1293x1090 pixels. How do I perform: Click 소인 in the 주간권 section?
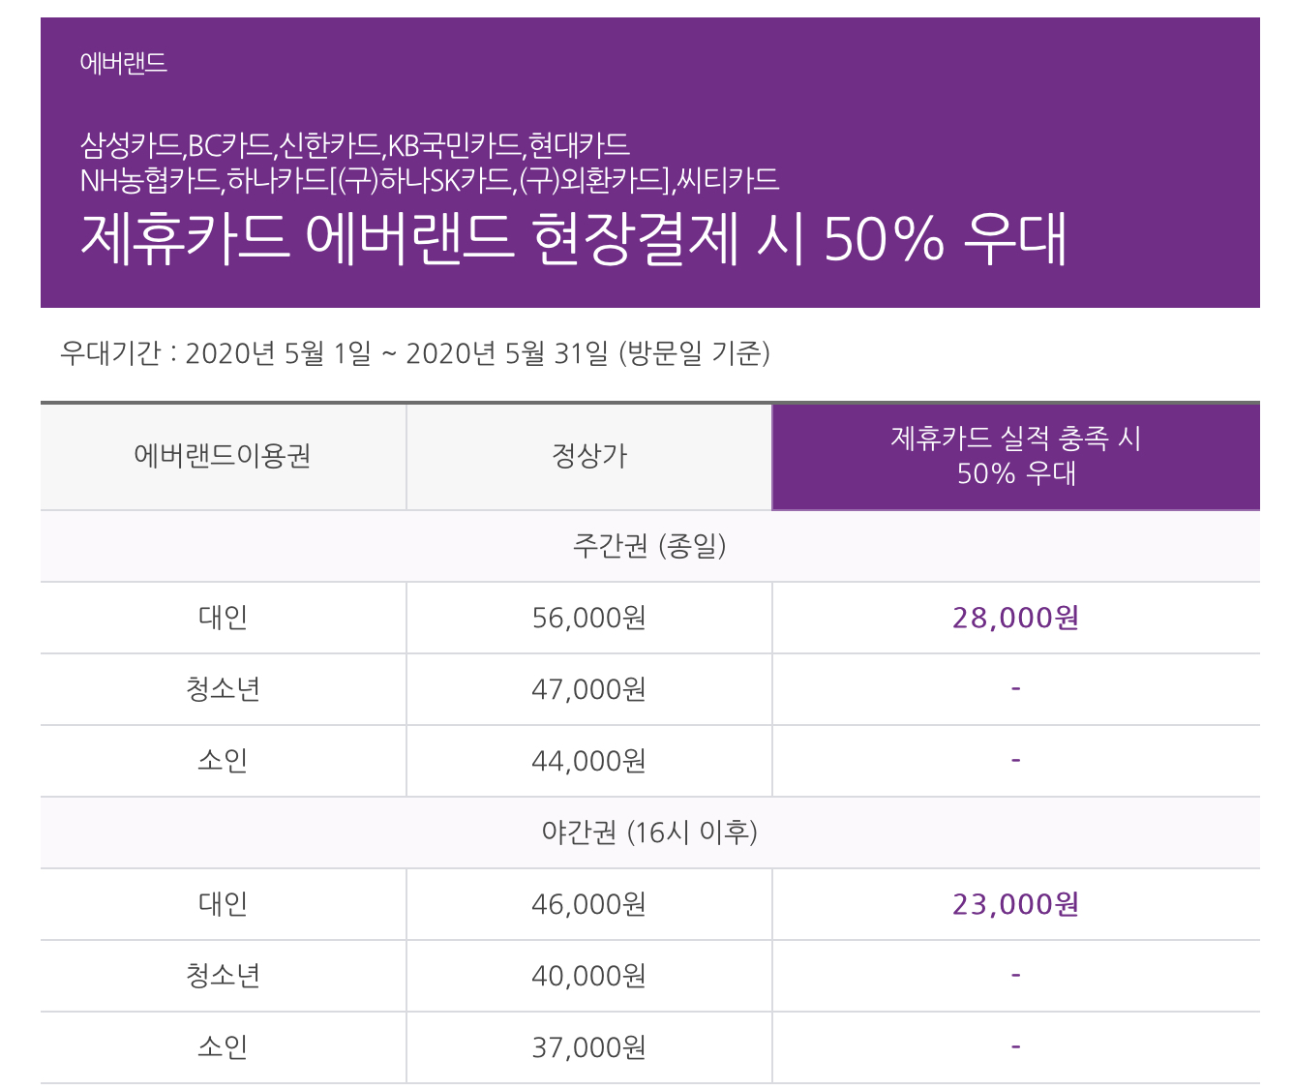tap(223, 761)
